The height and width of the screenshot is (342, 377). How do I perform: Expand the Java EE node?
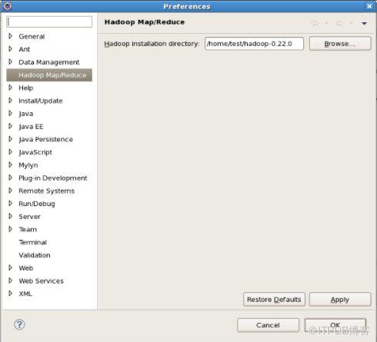point(10,126)
